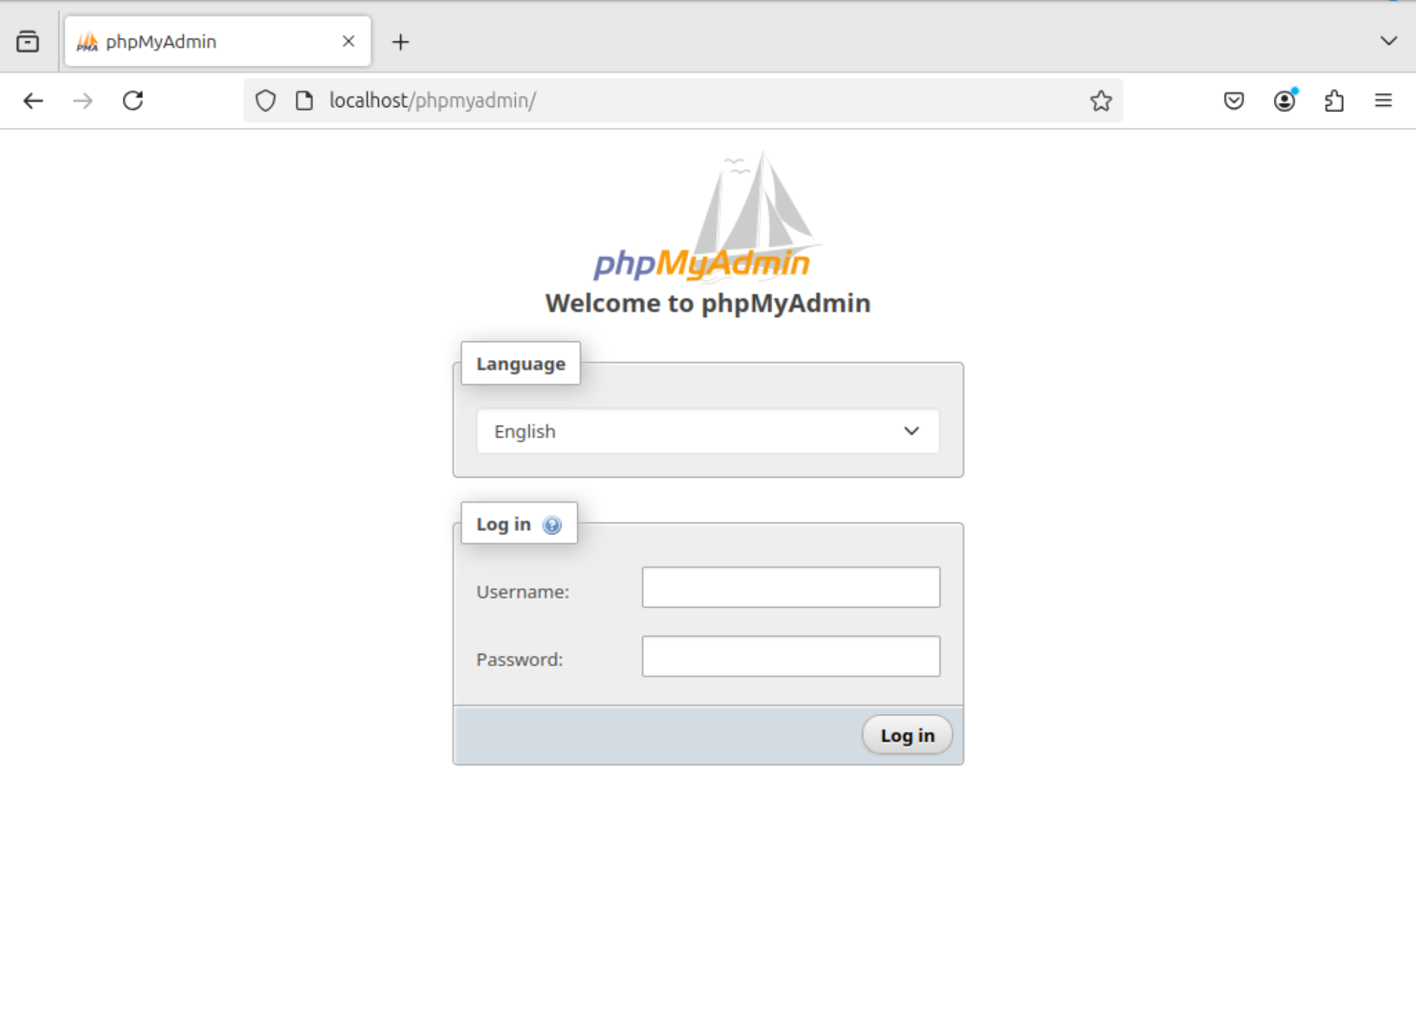
Task: Open the hamburger application menu
Action: pos(1383,101)
